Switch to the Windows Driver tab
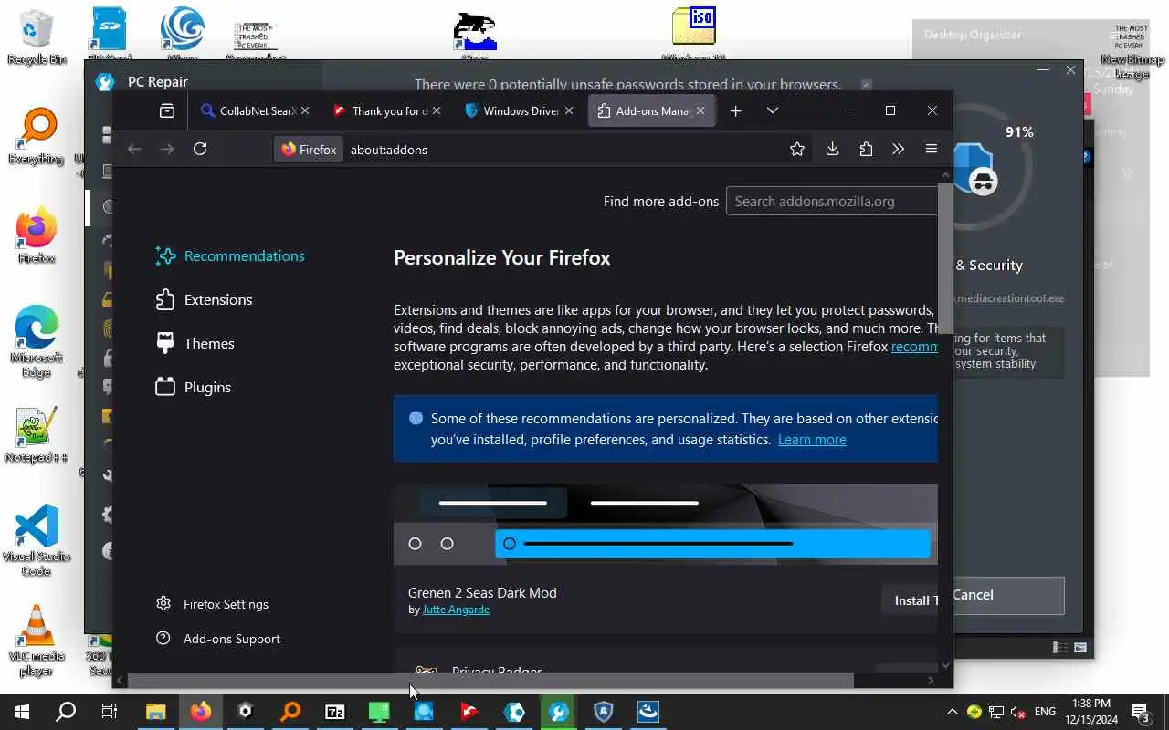 tap(511, 111)
